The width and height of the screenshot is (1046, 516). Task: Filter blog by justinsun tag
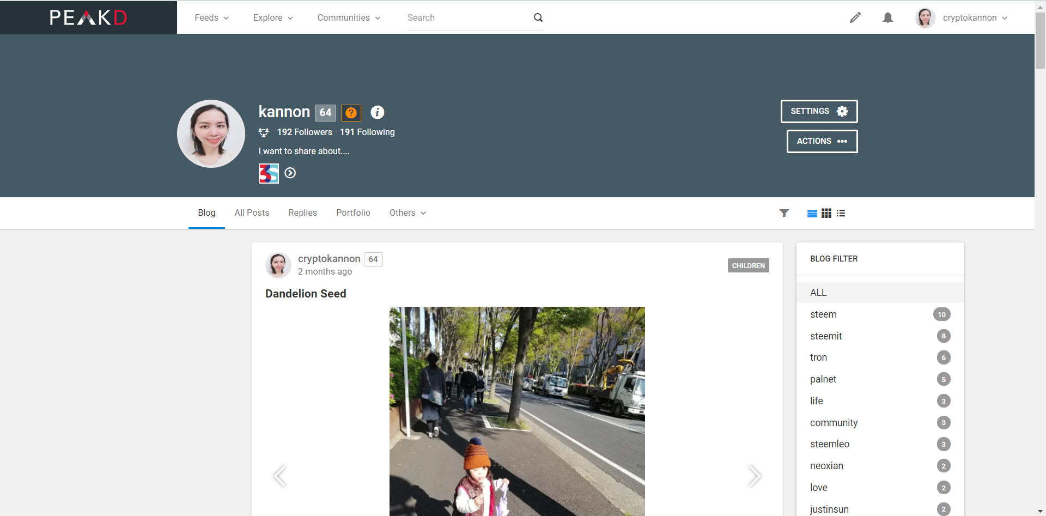pos(880,509)
